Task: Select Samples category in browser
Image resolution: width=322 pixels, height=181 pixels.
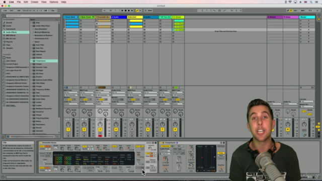Action: click(x=9, y=48)
